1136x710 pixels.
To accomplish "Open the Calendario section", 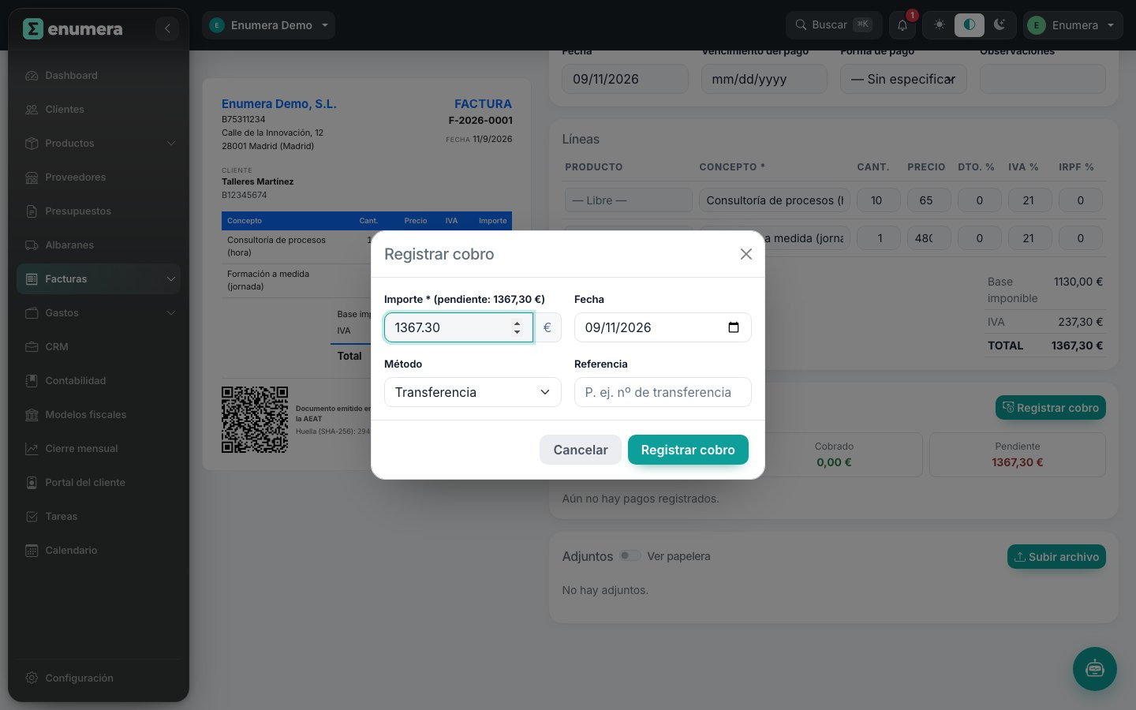I will point(99,551).
